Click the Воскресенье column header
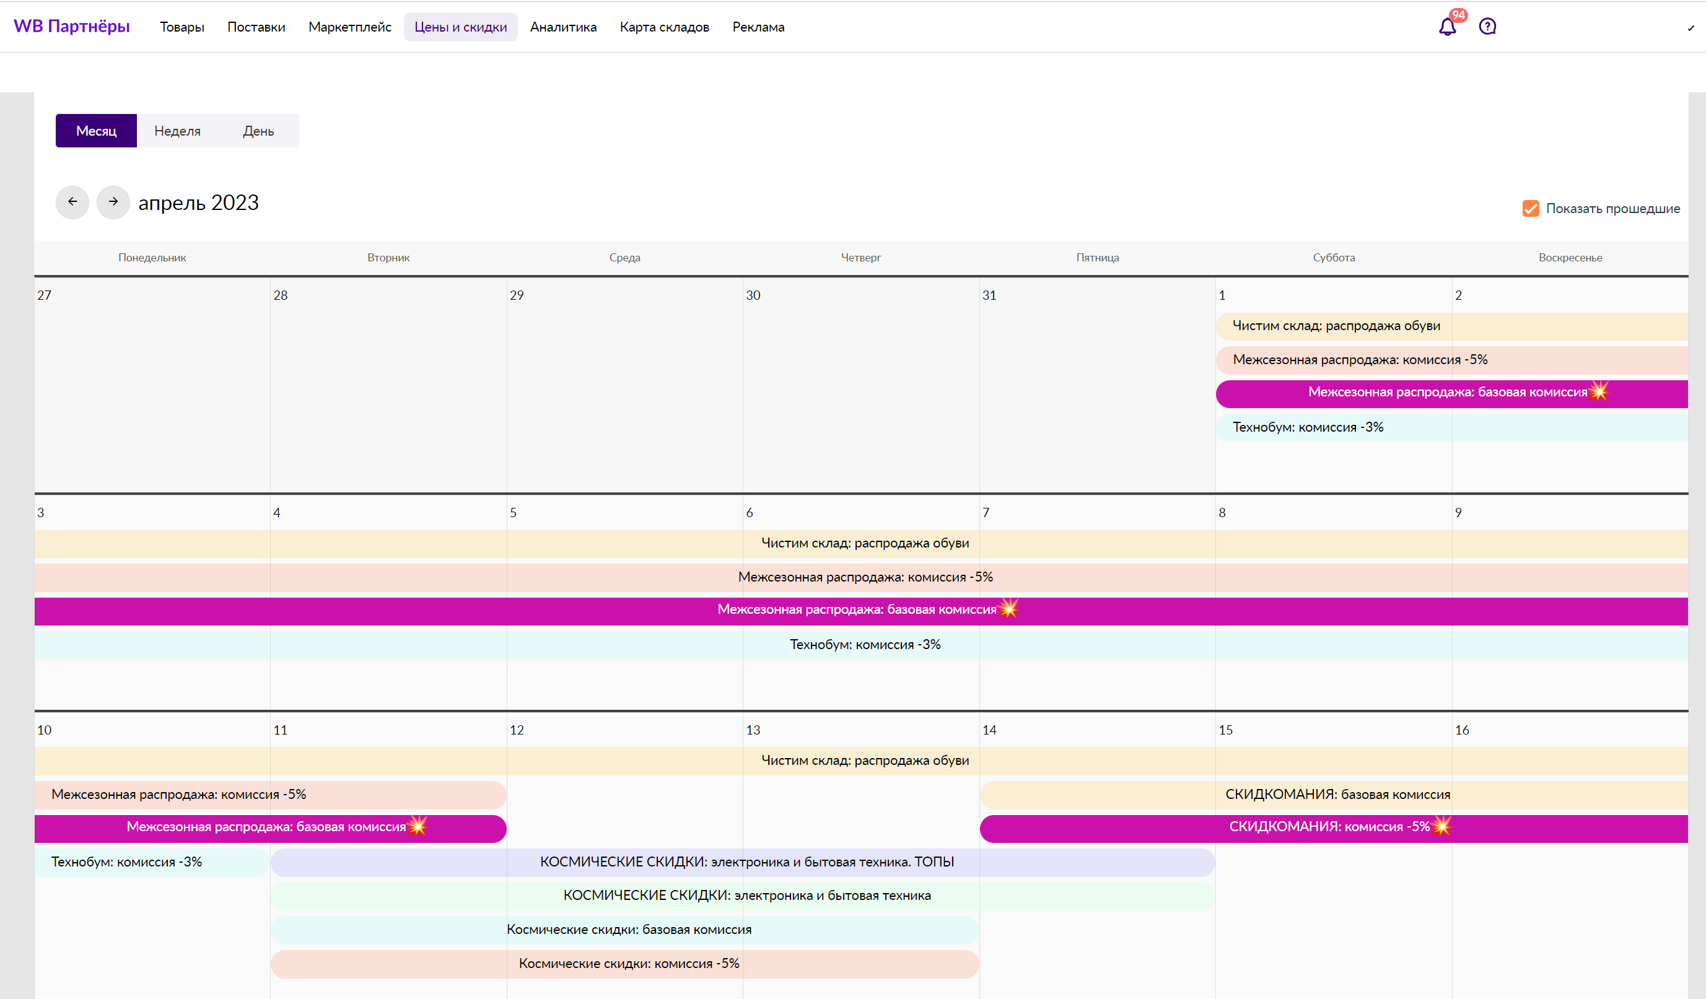 click(1570, 258)
